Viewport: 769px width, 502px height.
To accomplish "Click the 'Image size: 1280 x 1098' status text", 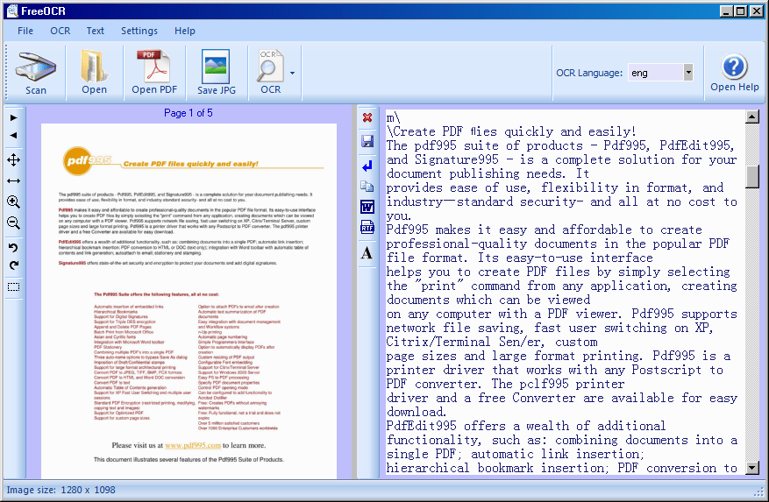I will coord(61,490).
